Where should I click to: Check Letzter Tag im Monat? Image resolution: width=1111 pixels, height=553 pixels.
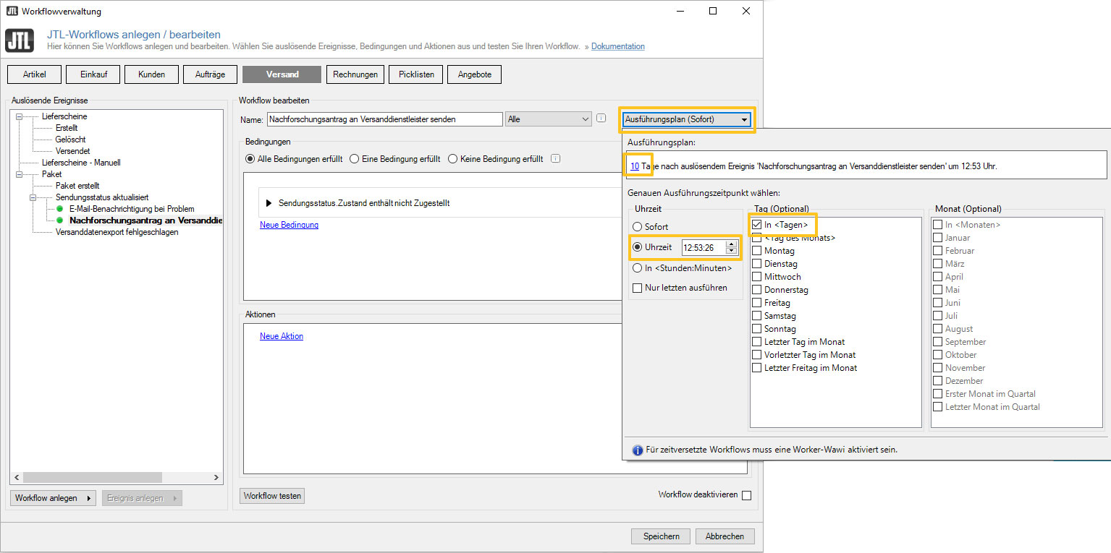click(756, 342)
